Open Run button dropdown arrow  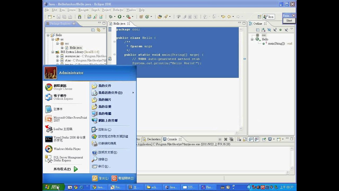(124, 17)
